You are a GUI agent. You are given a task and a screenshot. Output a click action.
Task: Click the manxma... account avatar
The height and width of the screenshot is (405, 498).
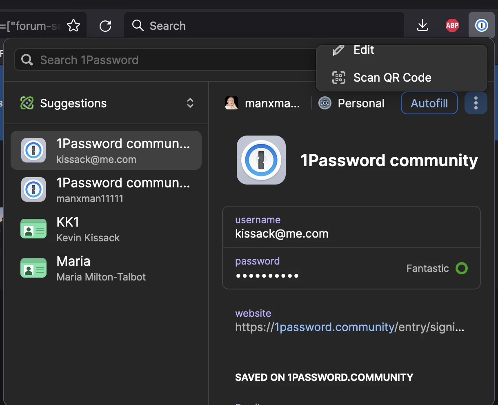click(232, 103)
